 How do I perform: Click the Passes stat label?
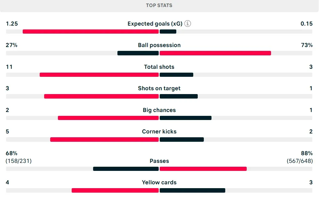click(x=159, y=161)
